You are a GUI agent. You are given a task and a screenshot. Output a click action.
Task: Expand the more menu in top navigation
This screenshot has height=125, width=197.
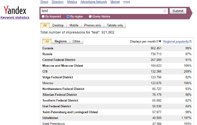tap(126, 2)
